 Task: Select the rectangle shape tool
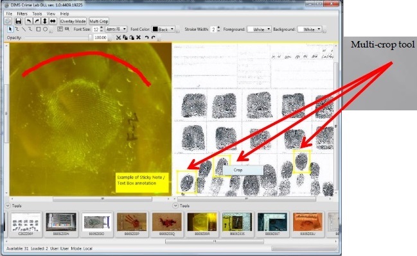[x=39, y=30]
